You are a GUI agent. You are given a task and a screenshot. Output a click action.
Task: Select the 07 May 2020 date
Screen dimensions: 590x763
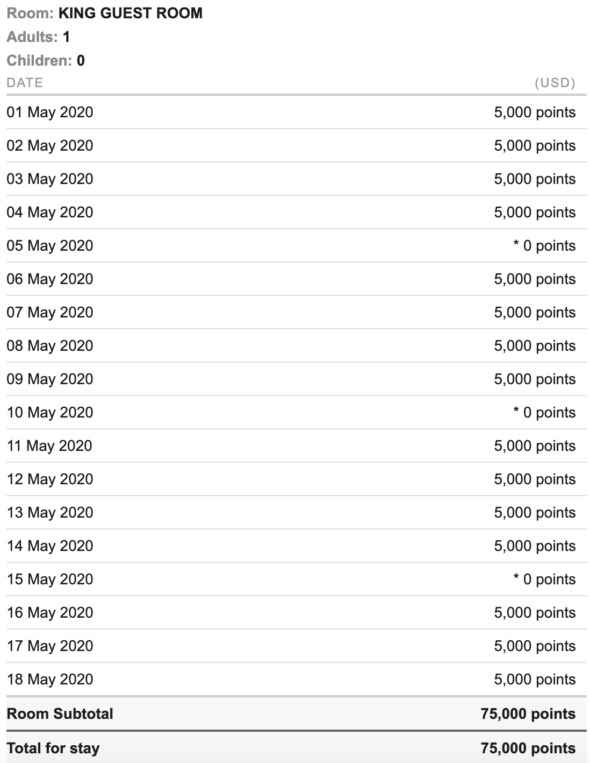click(x=50, y=313)
